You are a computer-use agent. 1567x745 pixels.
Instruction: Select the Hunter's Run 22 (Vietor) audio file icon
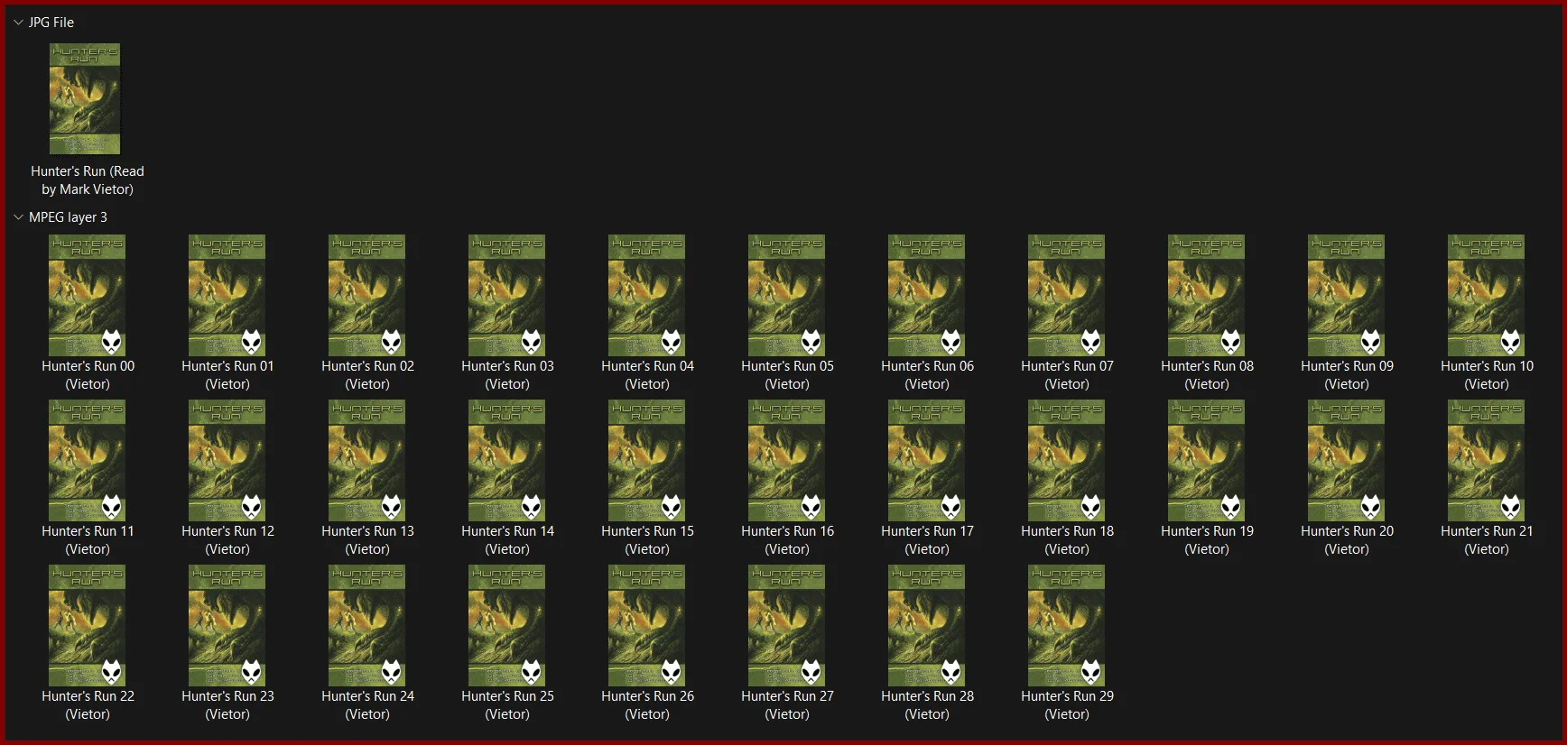pos(88,626)
